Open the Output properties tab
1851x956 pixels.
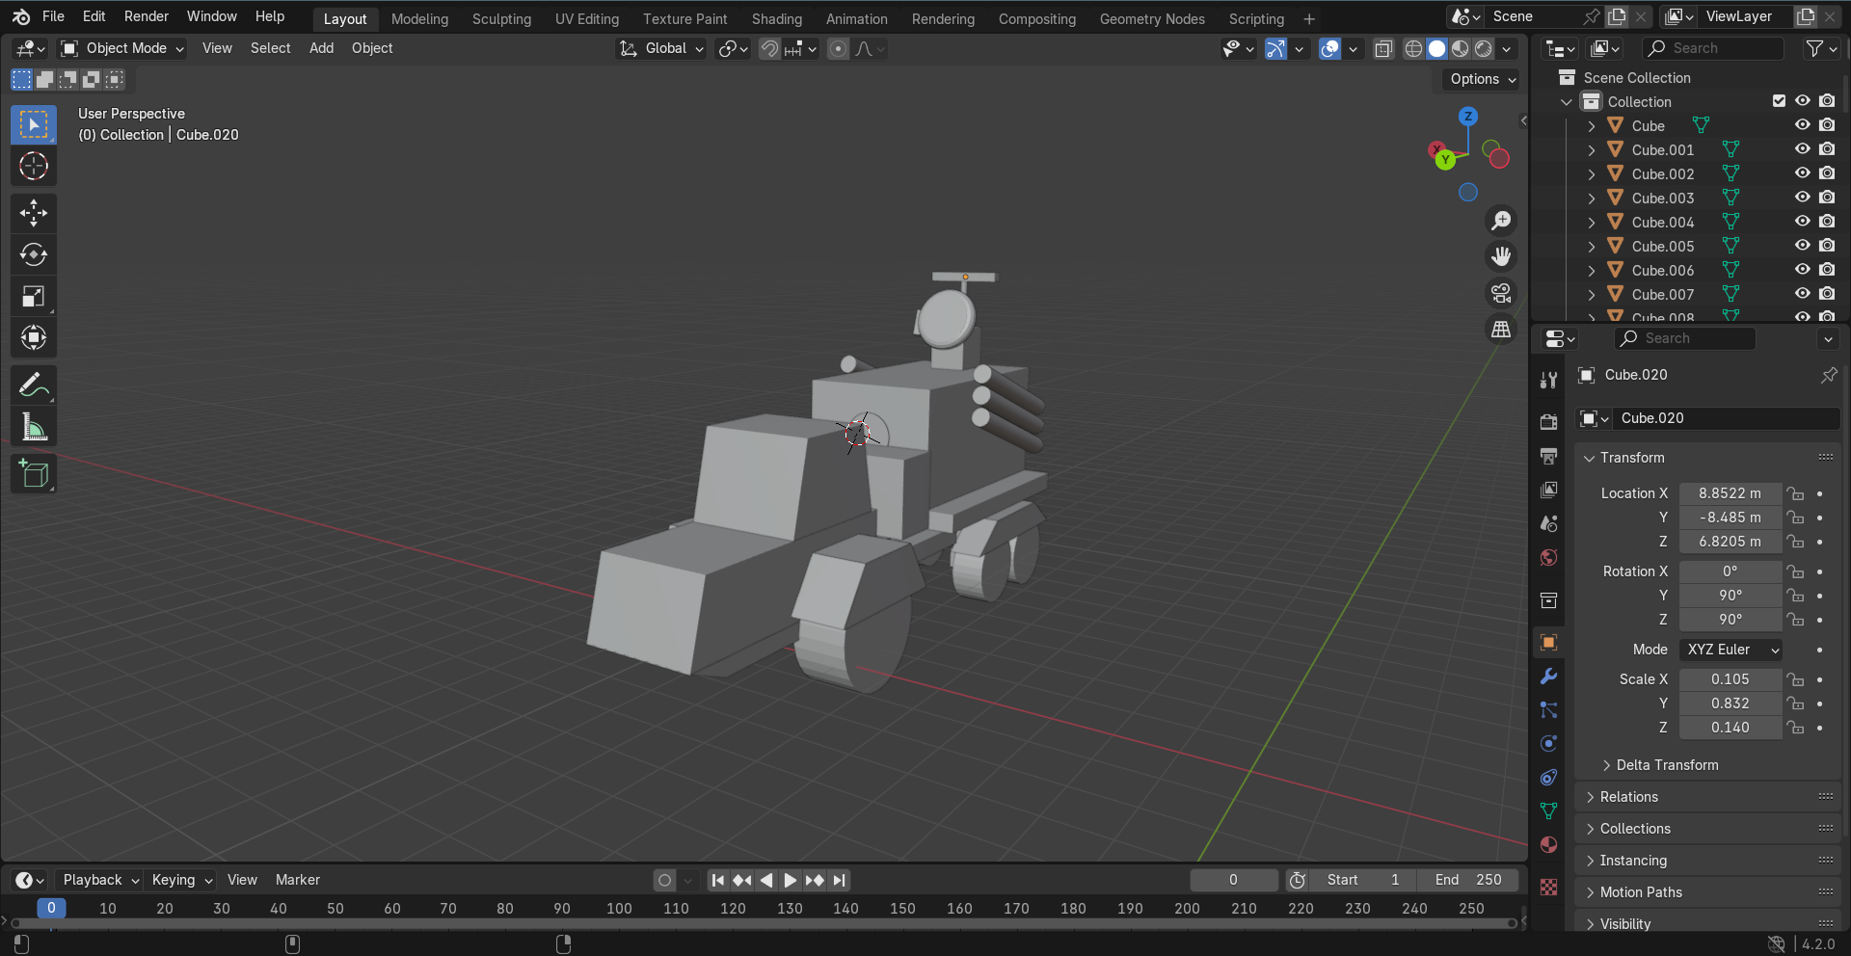click(x=1548, y=456)
